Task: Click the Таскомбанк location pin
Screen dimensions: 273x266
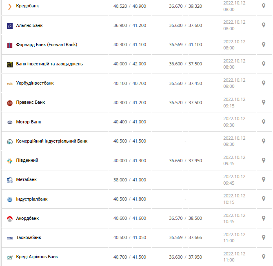Action: [264, 237]
